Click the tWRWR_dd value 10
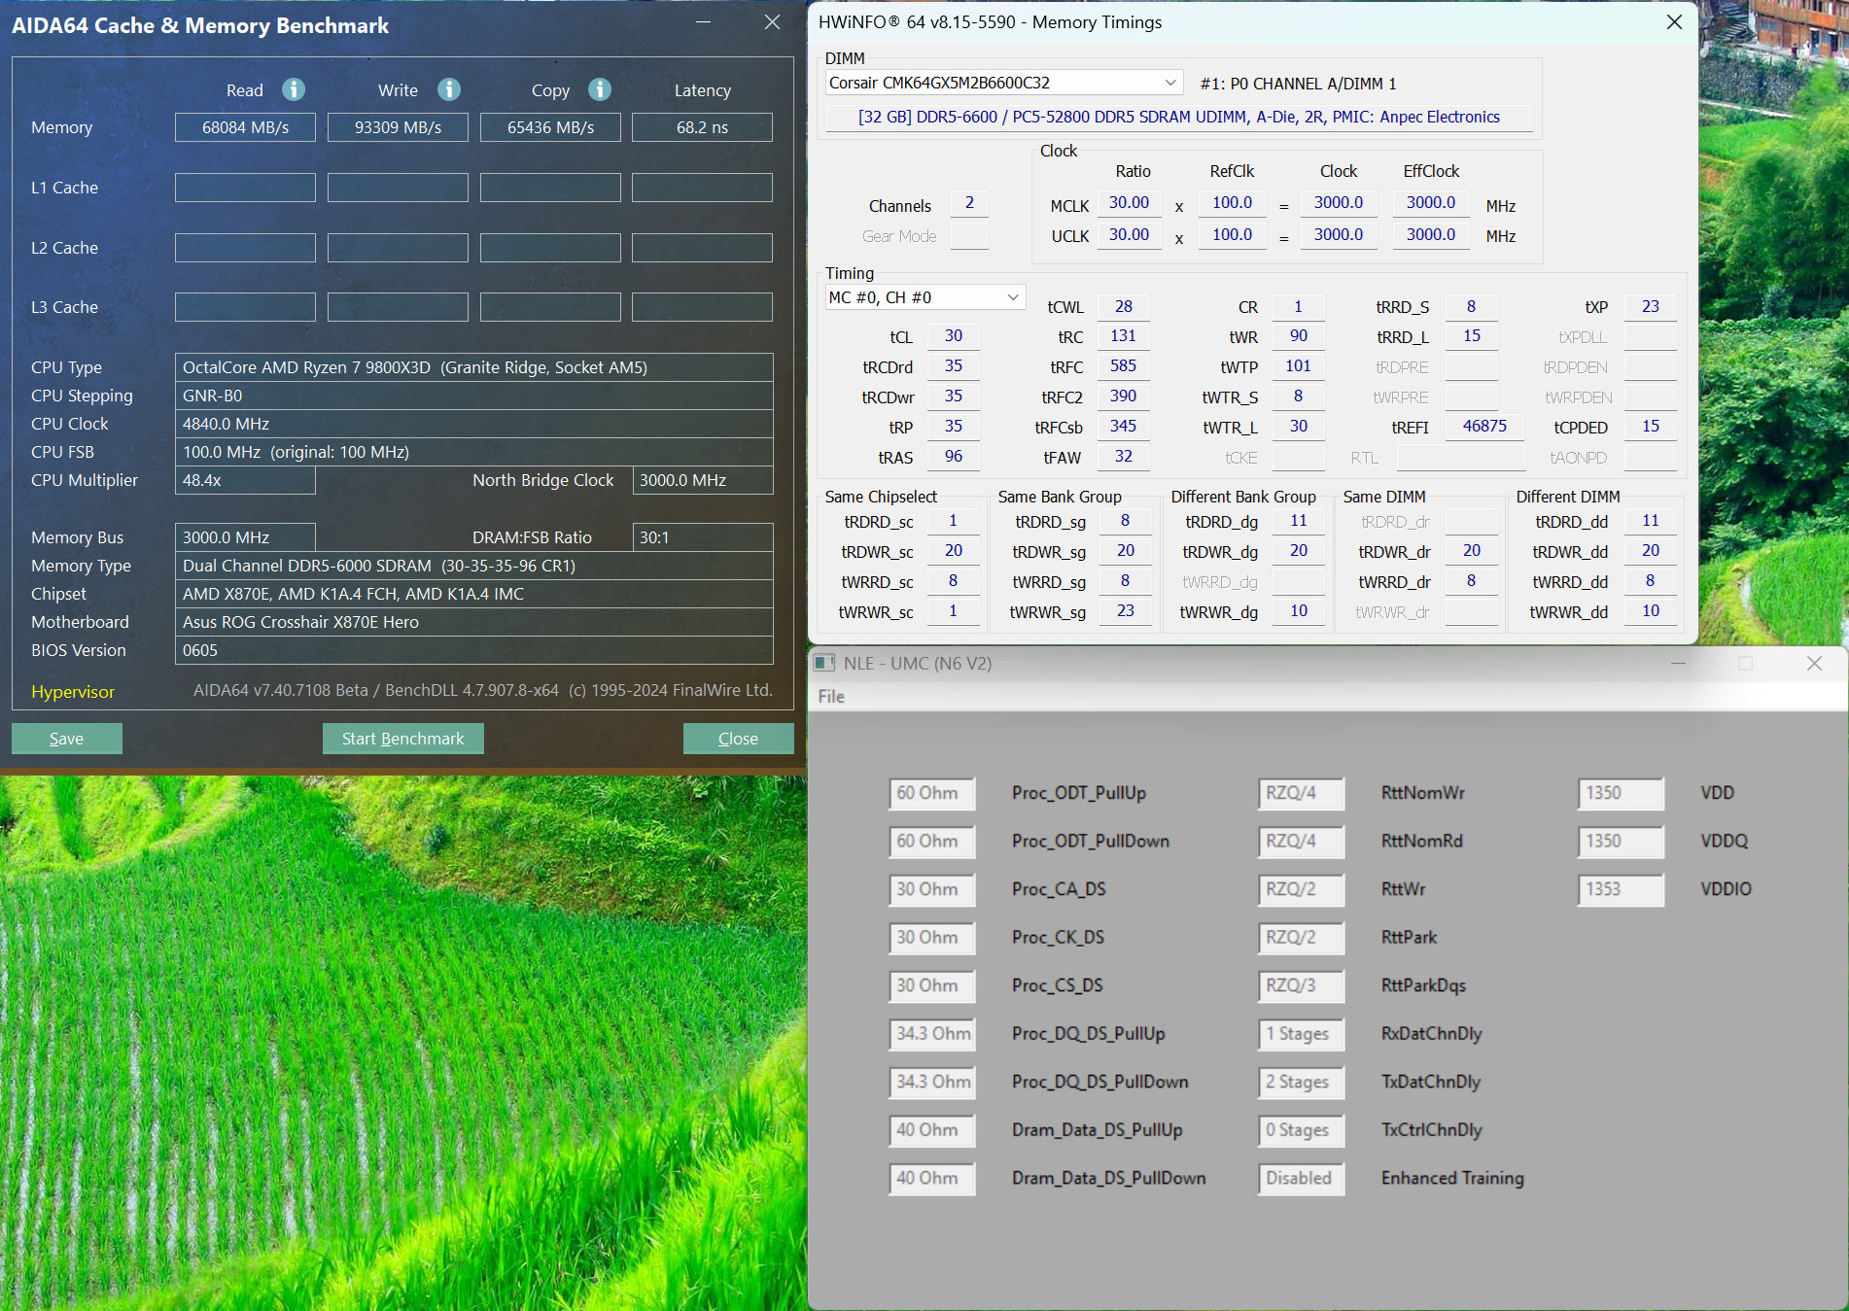 tap(1651, 611)
